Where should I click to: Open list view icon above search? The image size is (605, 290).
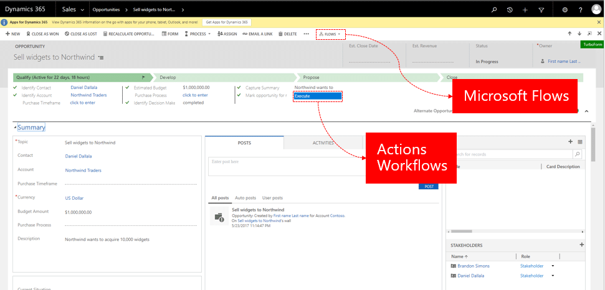(x=579, y=142)
